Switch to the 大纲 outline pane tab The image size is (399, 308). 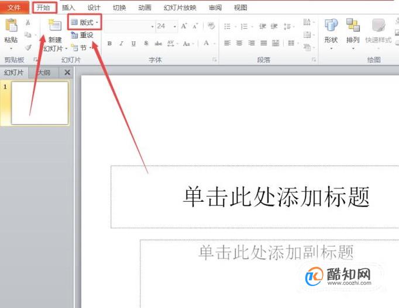tap(44, 72)
